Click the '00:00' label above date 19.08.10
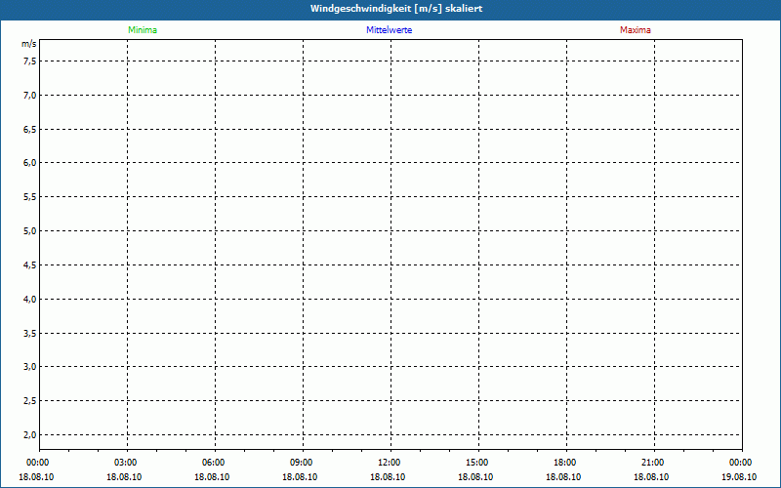781x488 pixels. [x=740, y=463]
